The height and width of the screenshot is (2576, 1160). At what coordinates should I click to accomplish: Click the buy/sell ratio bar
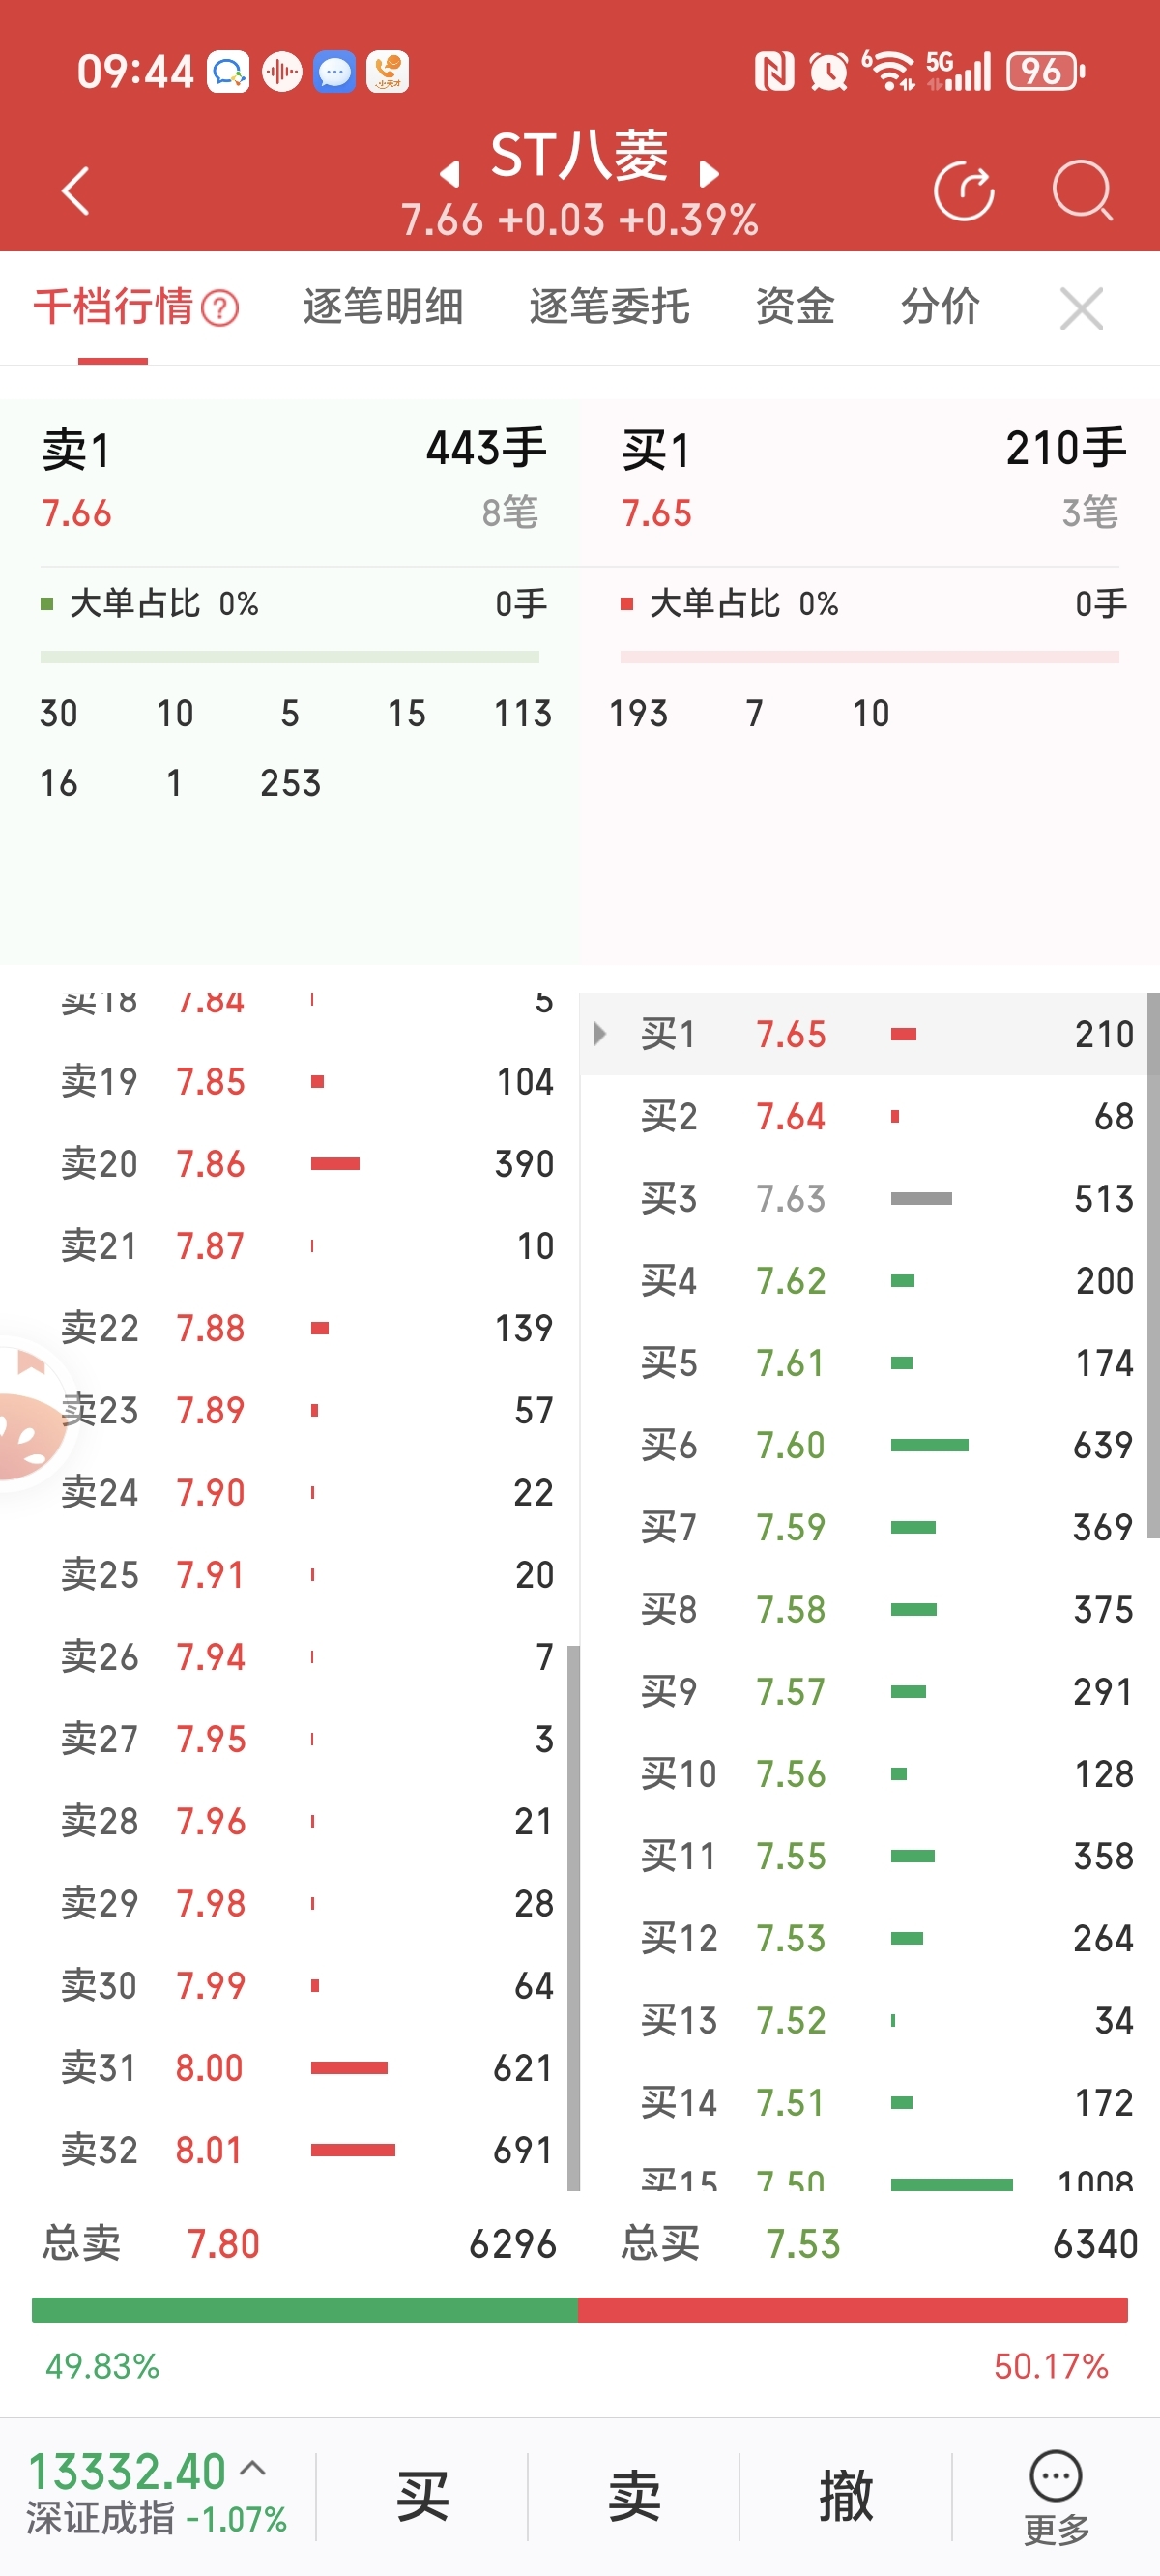coord(580,2310)
